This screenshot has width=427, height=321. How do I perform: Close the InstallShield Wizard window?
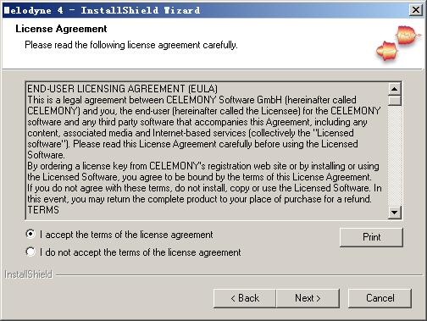[x=416, y=10]
